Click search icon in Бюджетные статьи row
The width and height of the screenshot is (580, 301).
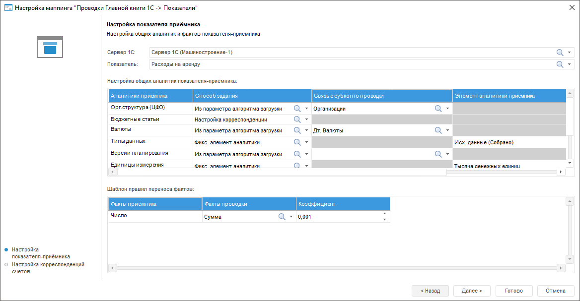click(297, 120)
